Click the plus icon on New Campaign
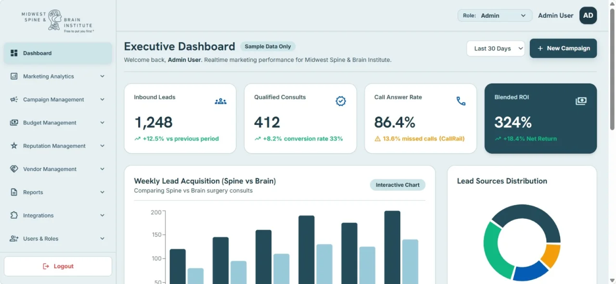The height and width of the screenshot is (284, 616). pyautogui.click(x=540, y=49)
